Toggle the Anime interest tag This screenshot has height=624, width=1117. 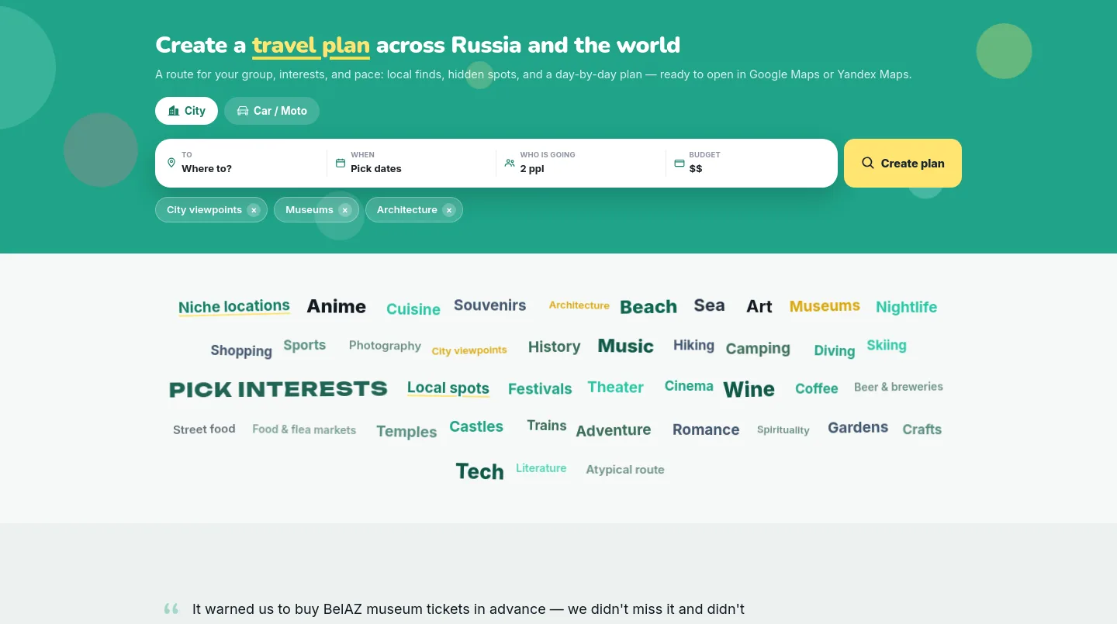tap(336, 306)
